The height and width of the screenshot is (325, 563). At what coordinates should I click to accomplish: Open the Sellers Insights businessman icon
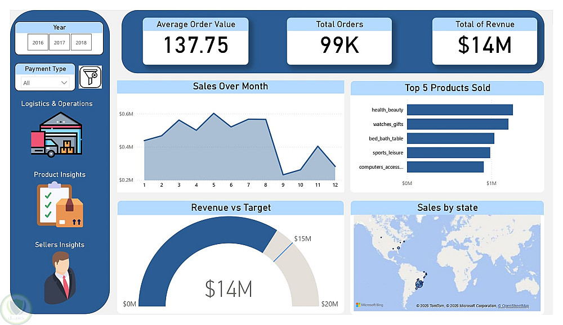pyautogui.click(x=60, y=278)
